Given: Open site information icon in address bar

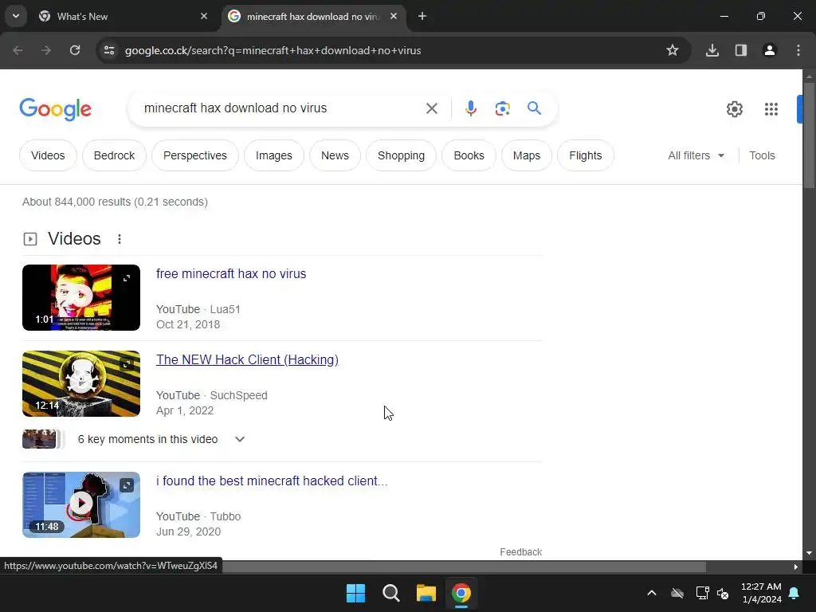Looking at the screenshot, I should tap(109, 50).
